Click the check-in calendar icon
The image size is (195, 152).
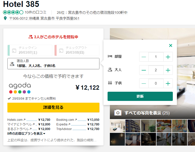(14, 51)
